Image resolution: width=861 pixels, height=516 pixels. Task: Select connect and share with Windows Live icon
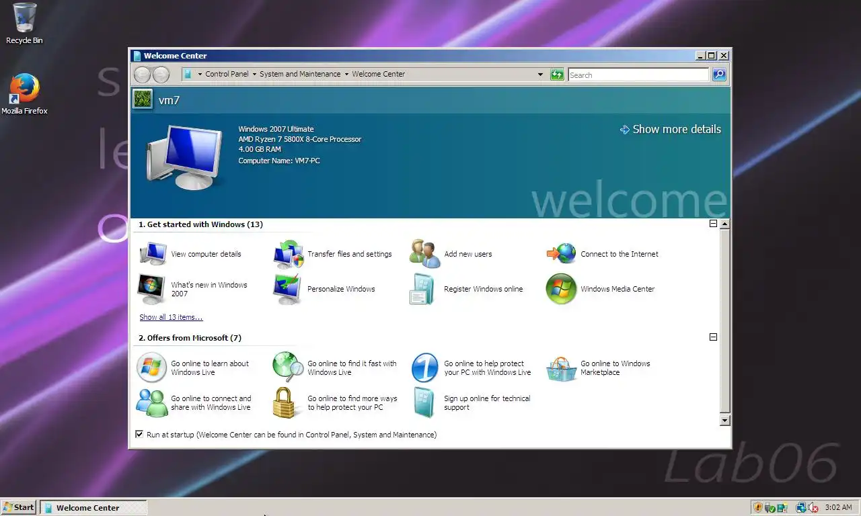point(151,402)
